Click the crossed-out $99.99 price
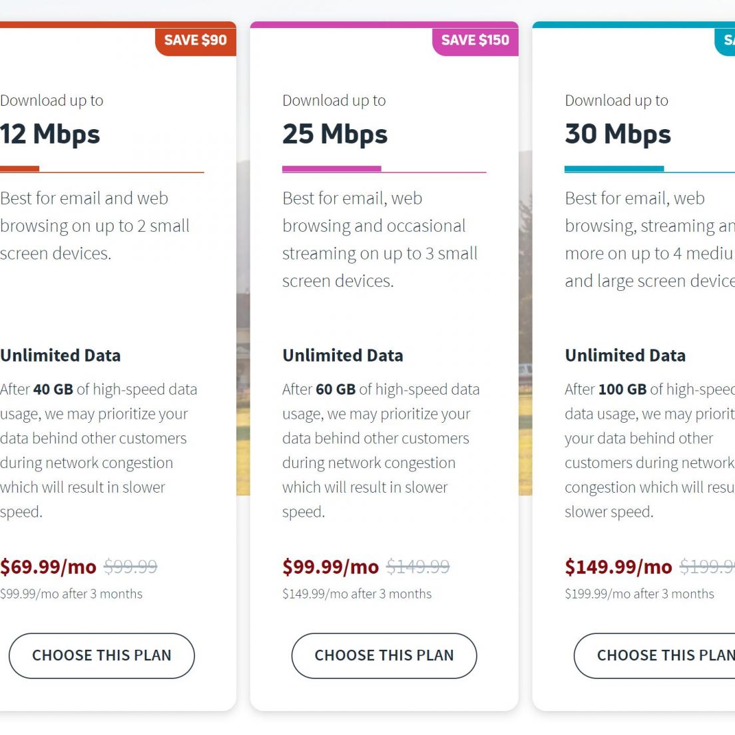 tap(130, 567)
